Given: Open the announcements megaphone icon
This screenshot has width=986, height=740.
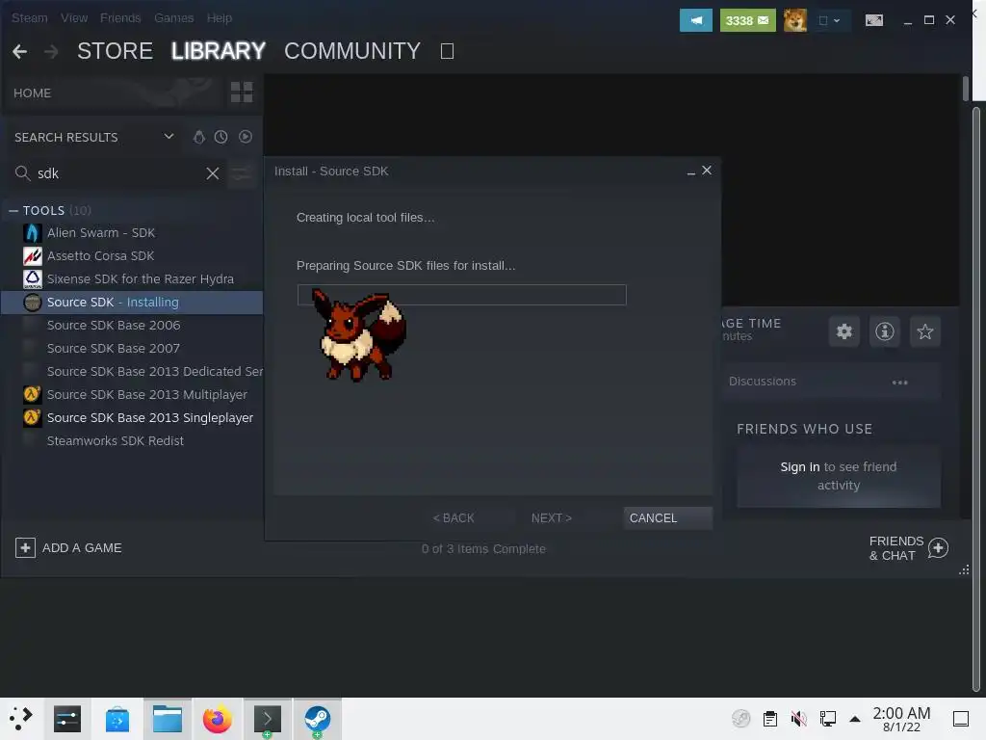Looking at the screenshot, I should [695, 20].
